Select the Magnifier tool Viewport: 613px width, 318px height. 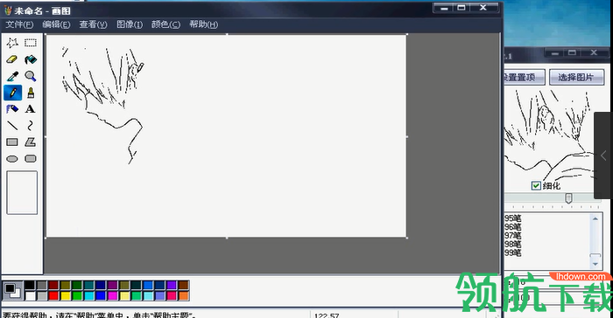[31, 76]
